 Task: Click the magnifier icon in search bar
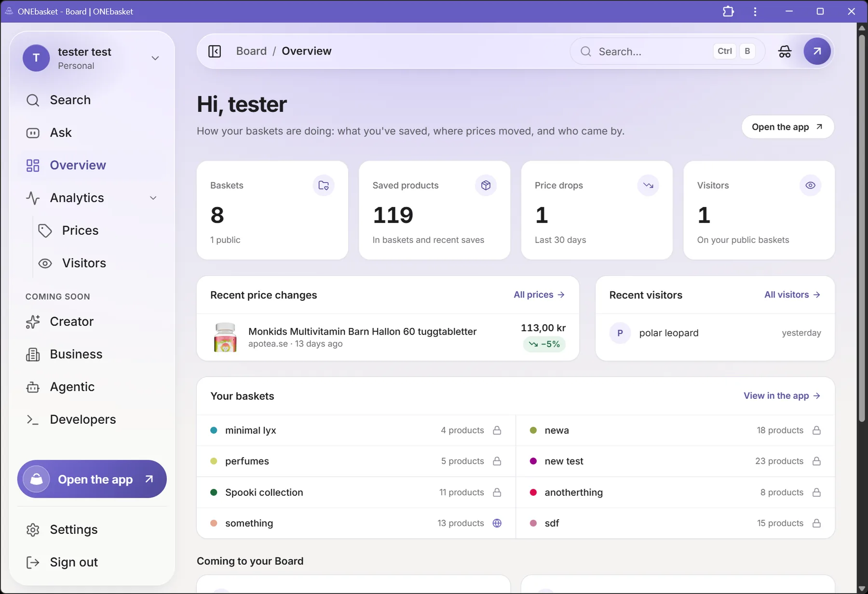586,52
